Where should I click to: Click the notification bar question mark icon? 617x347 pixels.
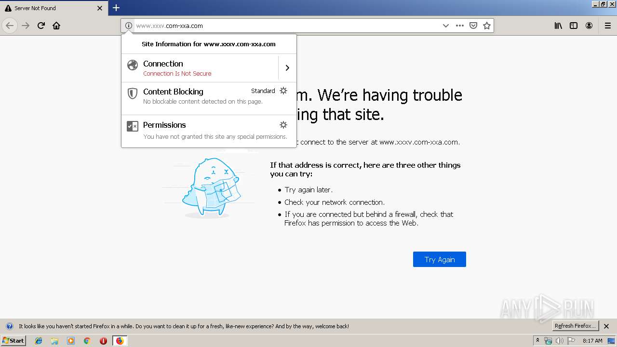pyautogui.click(x=10, y=326)
